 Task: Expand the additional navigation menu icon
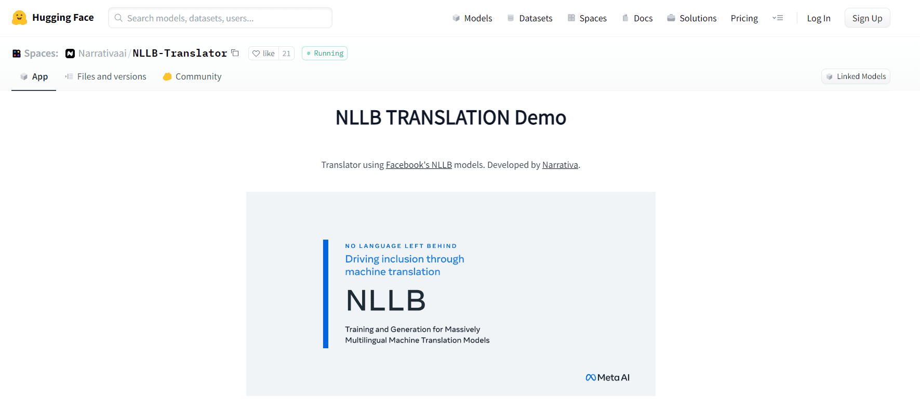pyautogui.click(x=778, y=18)
